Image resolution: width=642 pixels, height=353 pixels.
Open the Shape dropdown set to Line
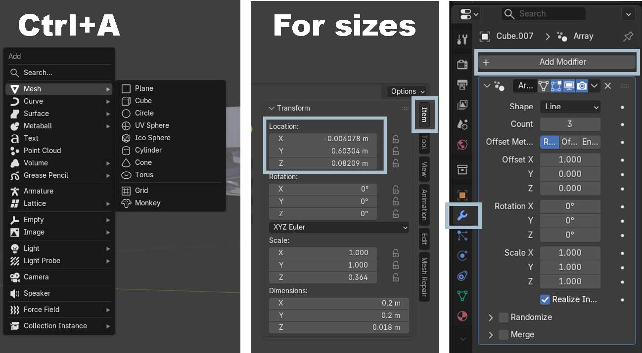click(570, 107)
